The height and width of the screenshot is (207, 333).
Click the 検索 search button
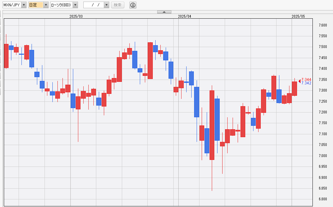click(x=118, y=5)
